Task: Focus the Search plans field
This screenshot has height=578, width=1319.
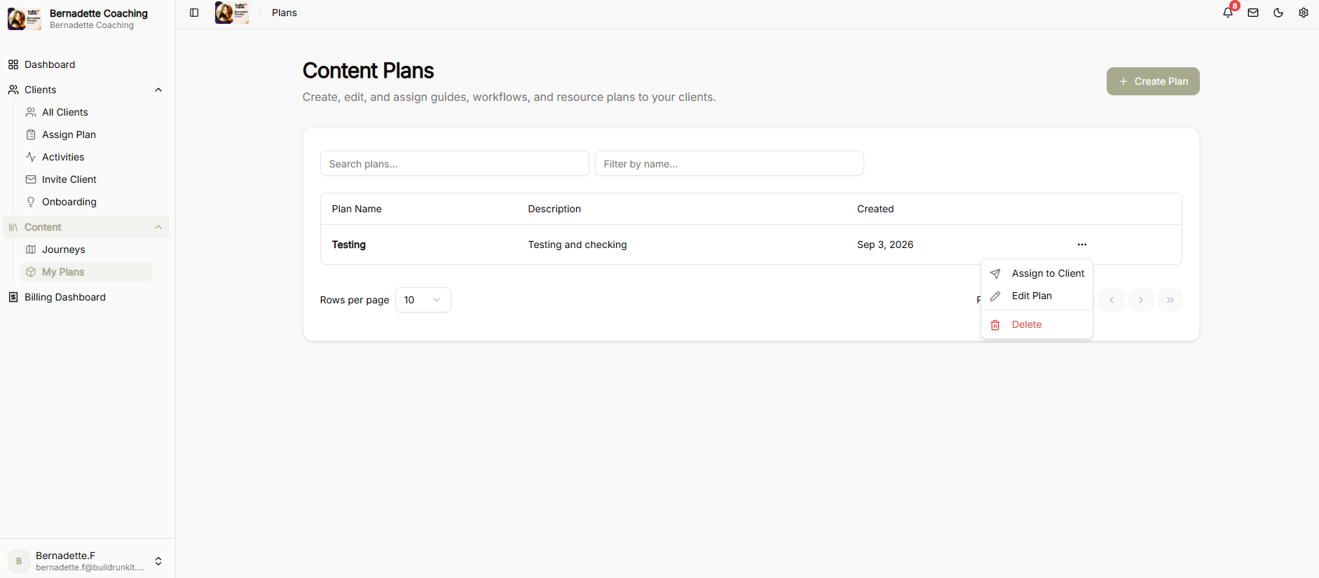Action: [455, 164]
